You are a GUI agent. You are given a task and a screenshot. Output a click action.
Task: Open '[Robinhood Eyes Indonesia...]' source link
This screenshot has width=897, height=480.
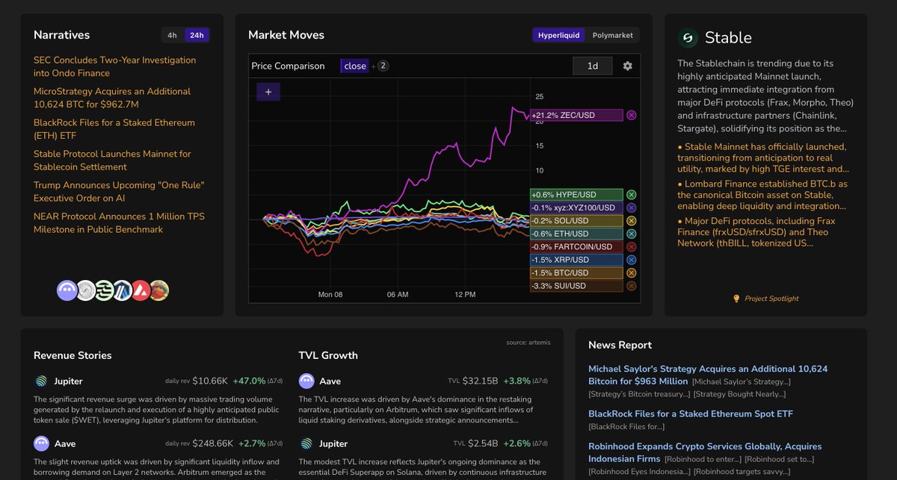click(638, 472)
